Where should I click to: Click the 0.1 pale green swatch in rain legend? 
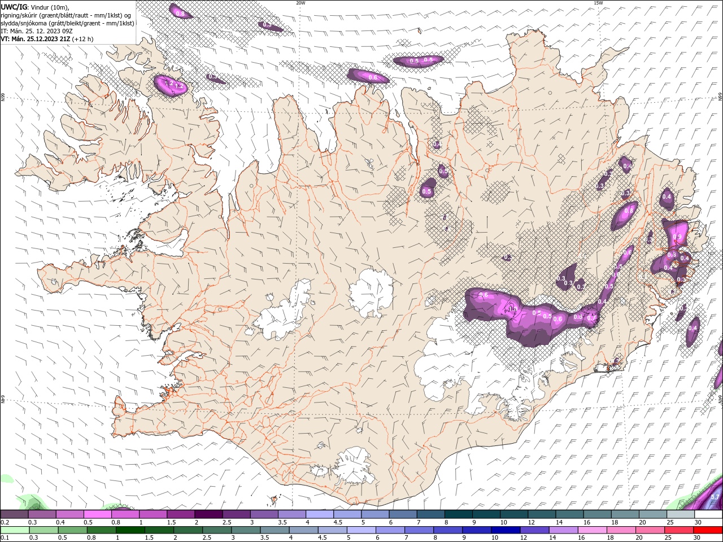[x=15, y=530]
